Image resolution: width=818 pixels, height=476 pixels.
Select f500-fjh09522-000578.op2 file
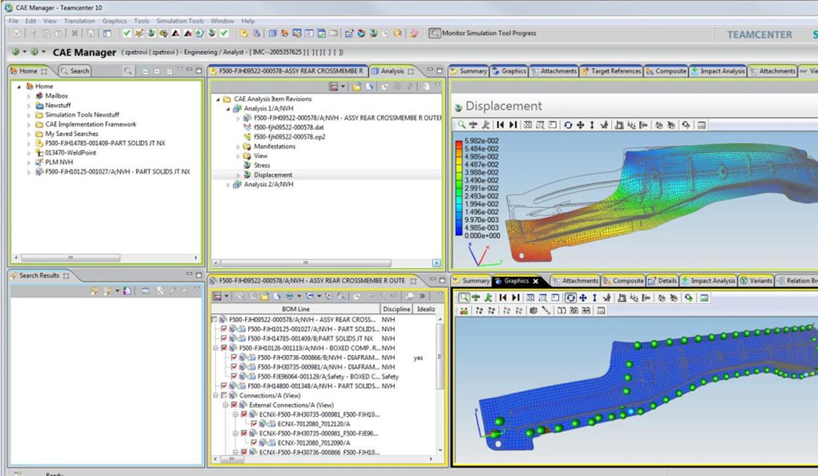[289, 137]
